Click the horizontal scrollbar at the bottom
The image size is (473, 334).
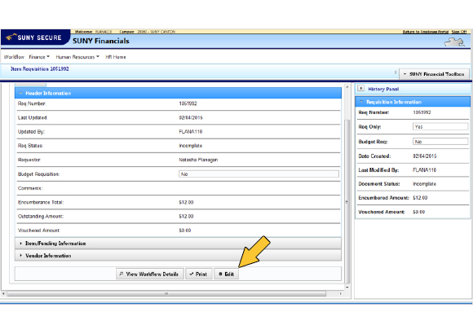coord(166,293)
